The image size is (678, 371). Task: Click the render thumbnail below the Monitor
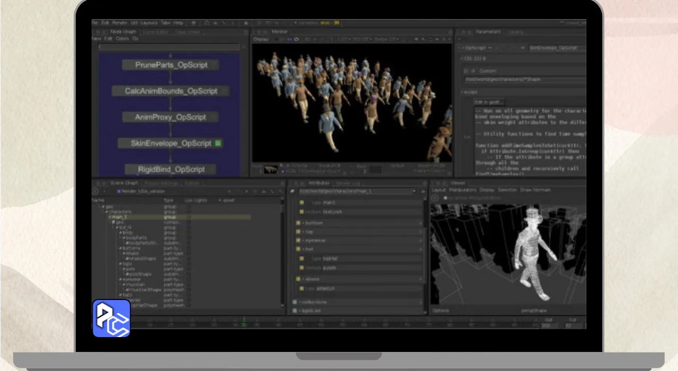tap(271, 169)
